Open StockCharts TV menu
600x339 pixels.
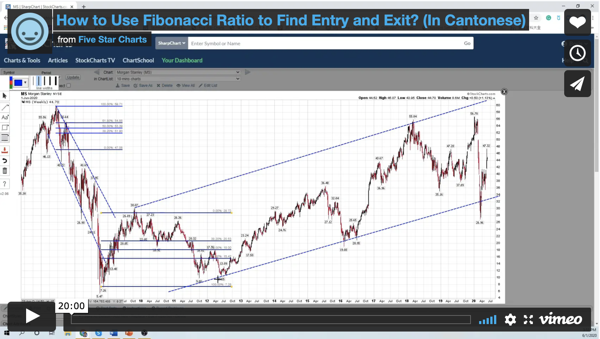(95, 60)
